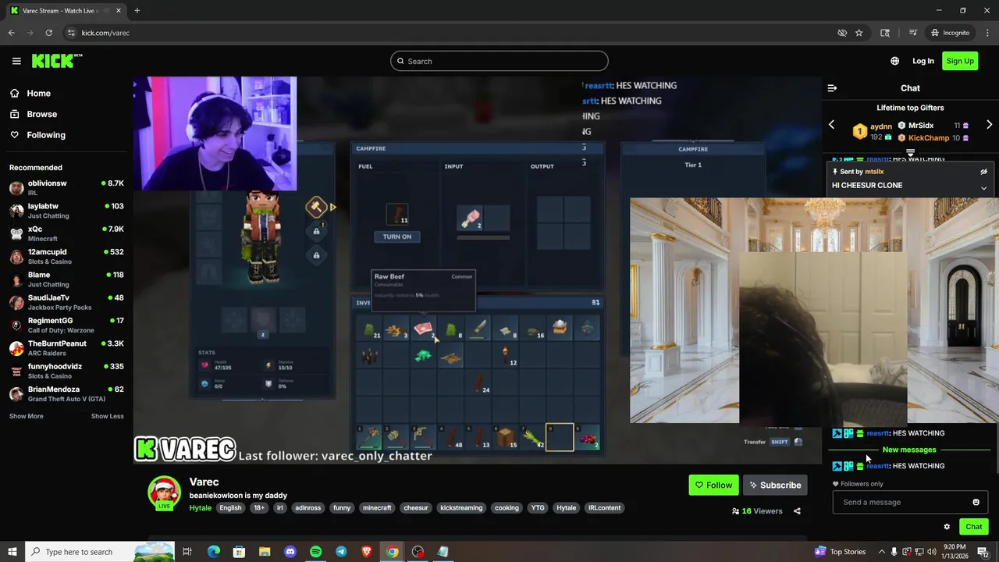
Task: Click Log In
Action: (923, 61)
